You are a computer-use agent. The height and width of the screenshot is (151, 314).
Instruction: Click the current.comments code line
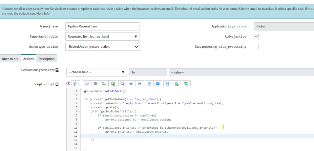point(157,103)
